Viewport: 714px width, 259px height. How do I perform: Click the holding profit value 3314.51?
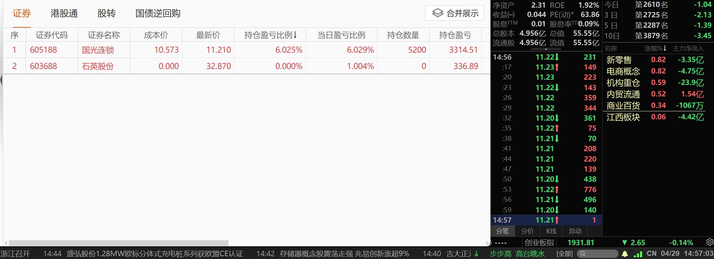464,50
